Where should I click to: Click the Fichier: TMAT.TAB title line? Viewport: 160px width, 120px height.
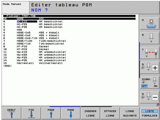69,16
